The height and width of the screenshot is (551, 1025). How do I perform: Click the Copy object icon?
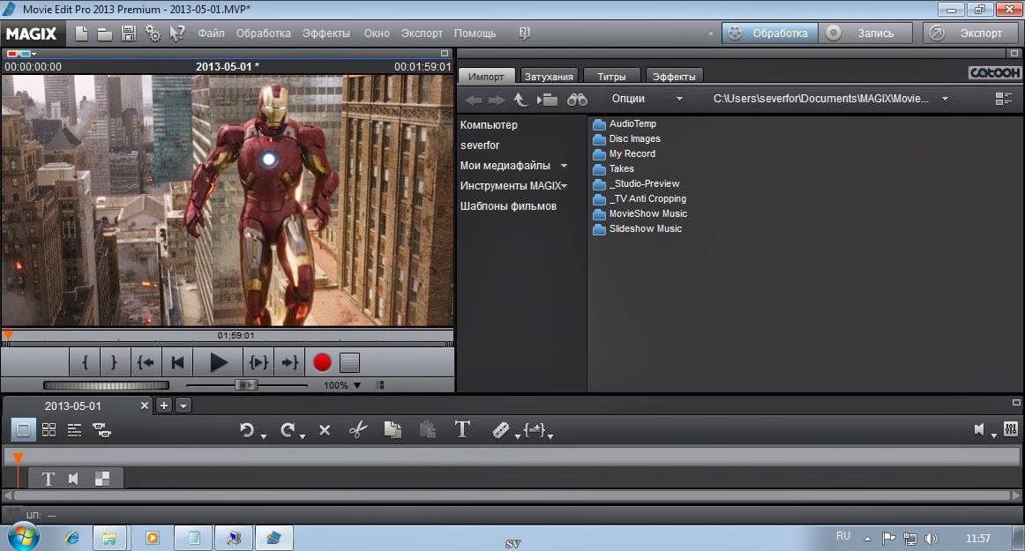(x=393, y=429)
